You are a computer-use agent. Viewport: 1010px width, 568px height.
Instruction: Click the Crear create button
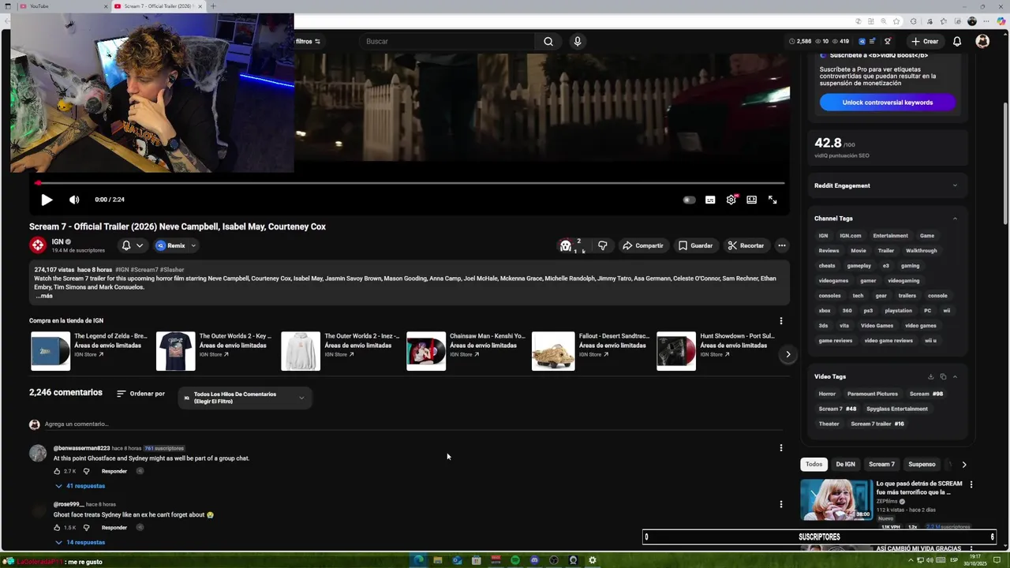925,41
